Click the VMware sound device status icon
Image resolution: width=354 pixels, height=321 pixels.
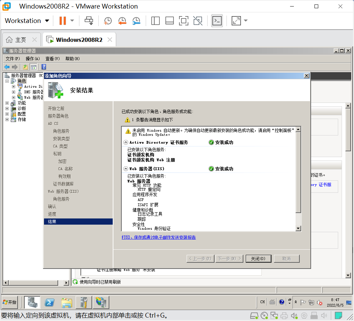pyautogui.click(x=294, y=316)
